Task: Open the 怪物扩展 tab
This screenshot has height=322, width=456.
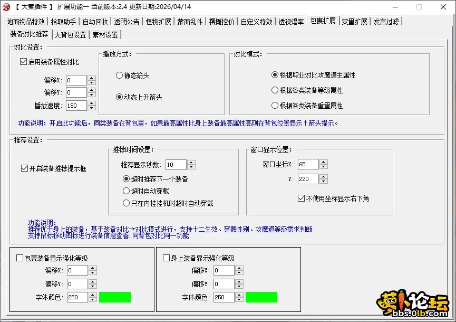Action: [x=158, y=22]
